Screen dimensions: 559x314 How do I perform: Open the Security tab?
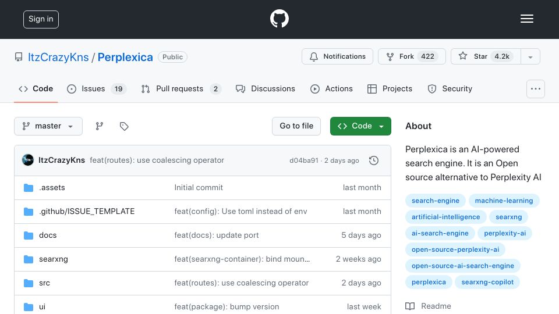point(450,88)
